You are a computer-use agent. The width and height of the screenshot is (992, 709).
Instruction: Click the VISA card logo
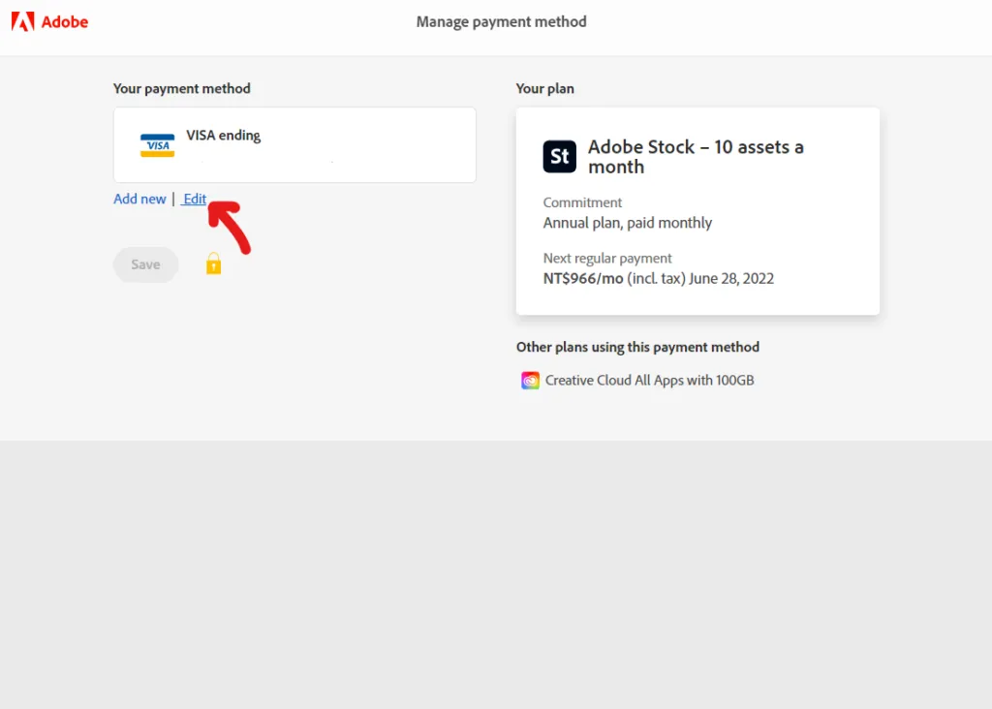tap(157, 145)
